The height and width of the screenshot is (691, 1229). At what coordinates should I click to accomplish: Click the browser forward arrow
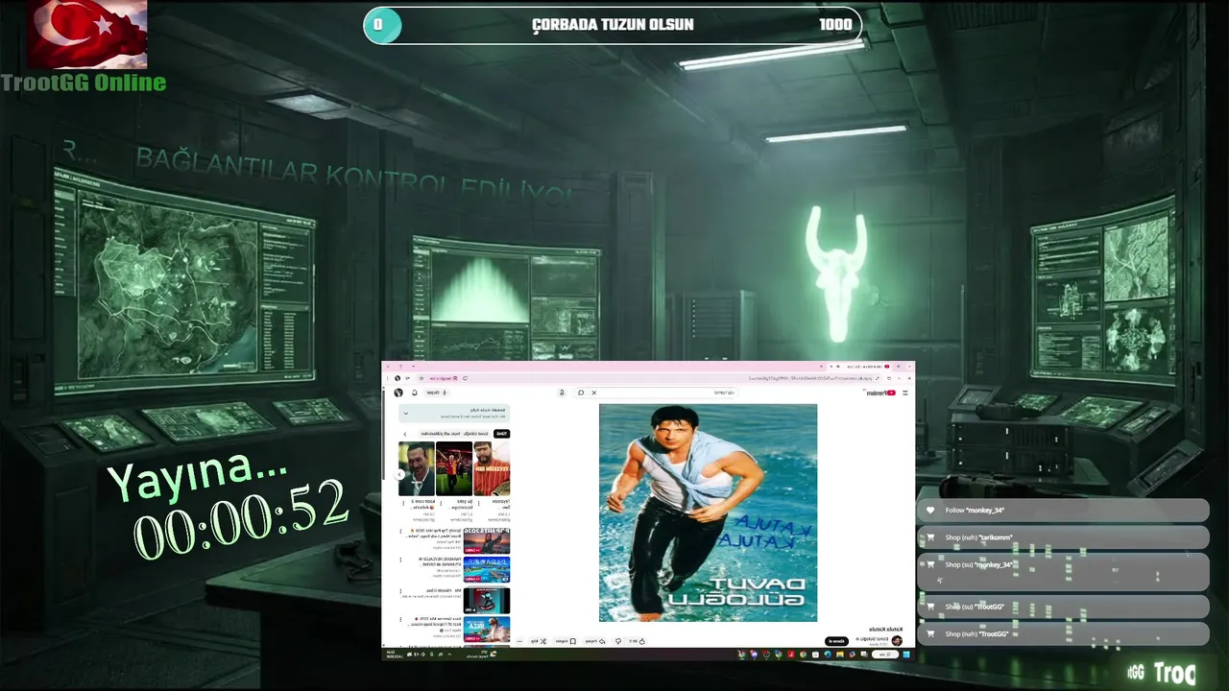coord(899,378)
